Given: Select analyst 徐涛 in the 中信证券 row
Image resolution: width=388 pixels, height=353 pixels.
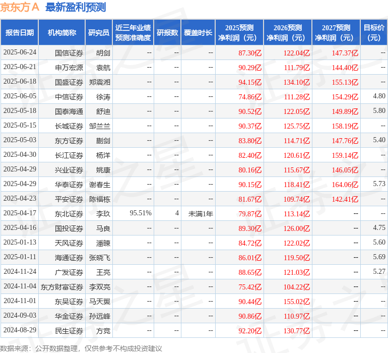Looking at the screenshot, I should click(103, 96).
